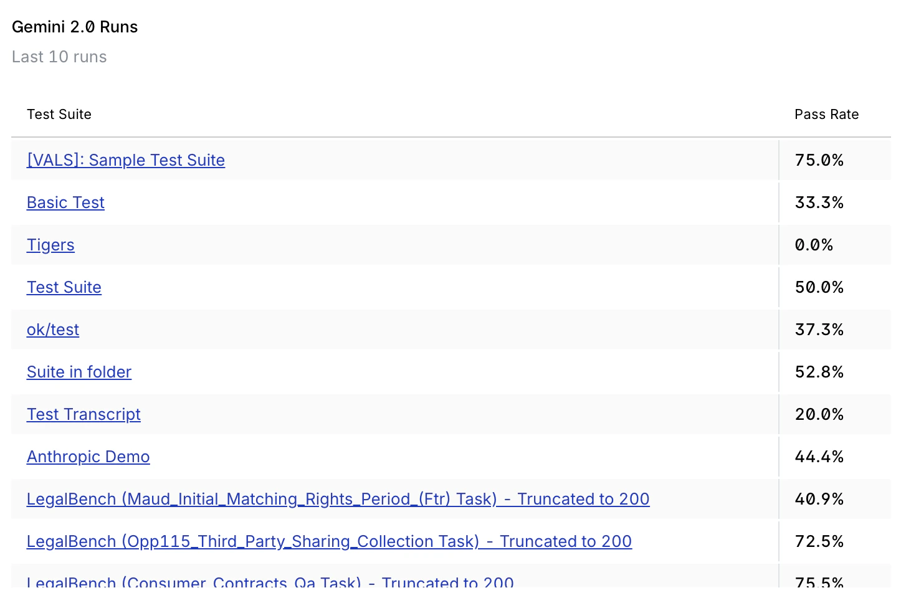906x603 pixels.
Task: Open the Anthropic Demo suite
Action: pyautogui.click(x=88, y=457)
